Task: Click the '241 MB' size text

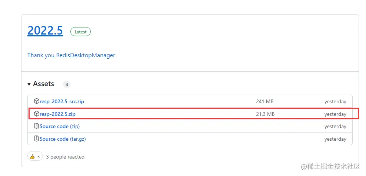Action: (265, 102)
